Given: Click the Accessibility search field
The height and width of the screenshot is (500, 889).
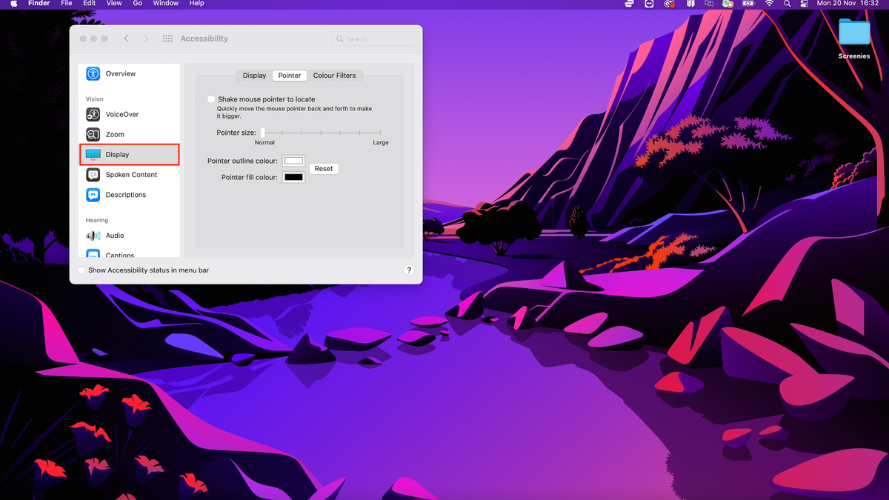Looking at the screenshot, I should [x=373, y=39].
